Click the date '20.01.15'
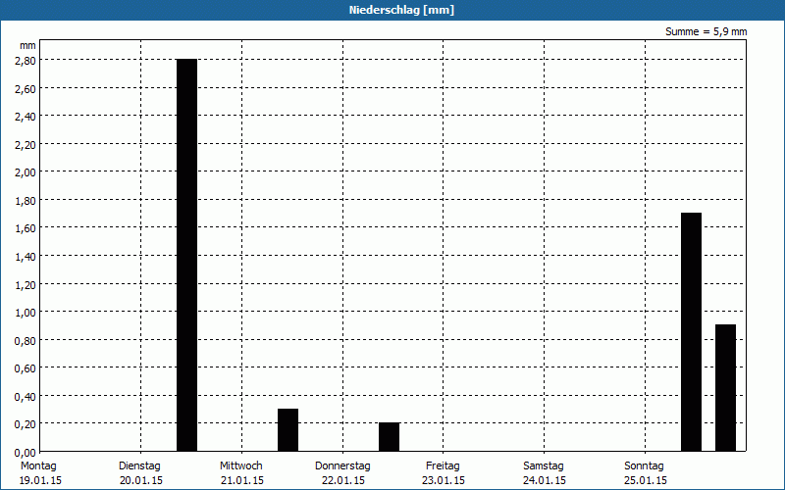 (x=141, y=481)
